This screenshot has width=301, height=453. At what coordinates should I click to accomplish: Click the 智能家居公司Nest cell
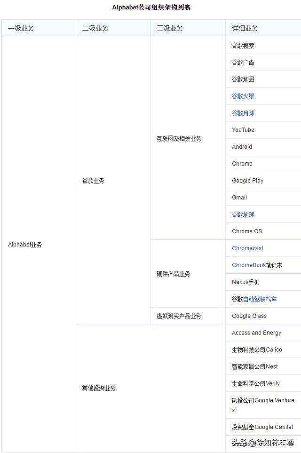263,366
